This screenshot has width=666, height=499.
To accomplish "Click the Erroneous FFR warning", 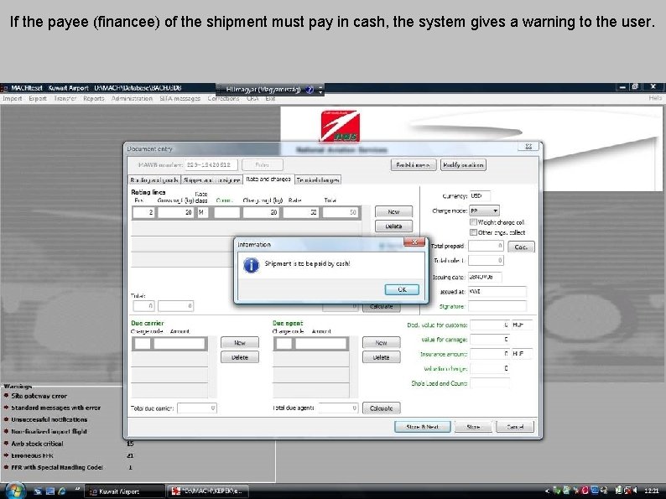I will (x=32, y=455).
